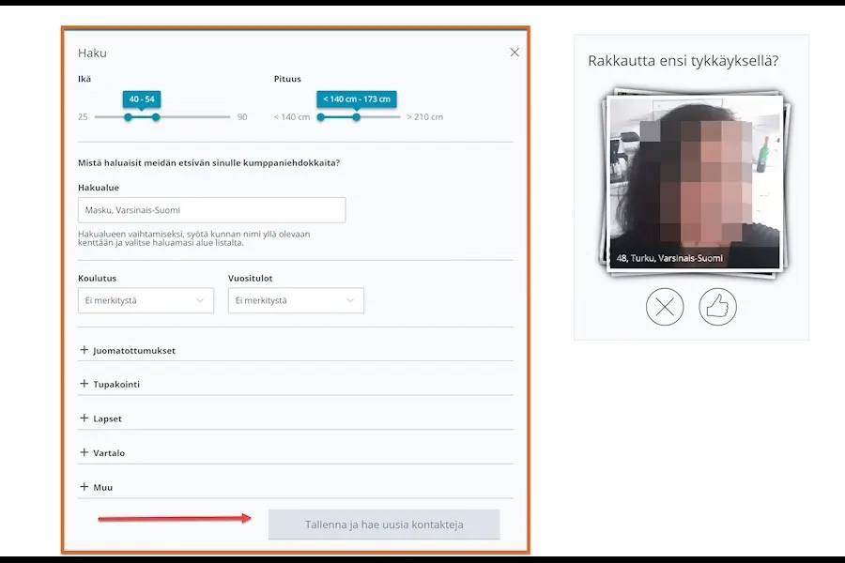This screenshot has width=845, height=563.
Task: Click the 'Pituus' label
Action: click(x=287, y=79)
